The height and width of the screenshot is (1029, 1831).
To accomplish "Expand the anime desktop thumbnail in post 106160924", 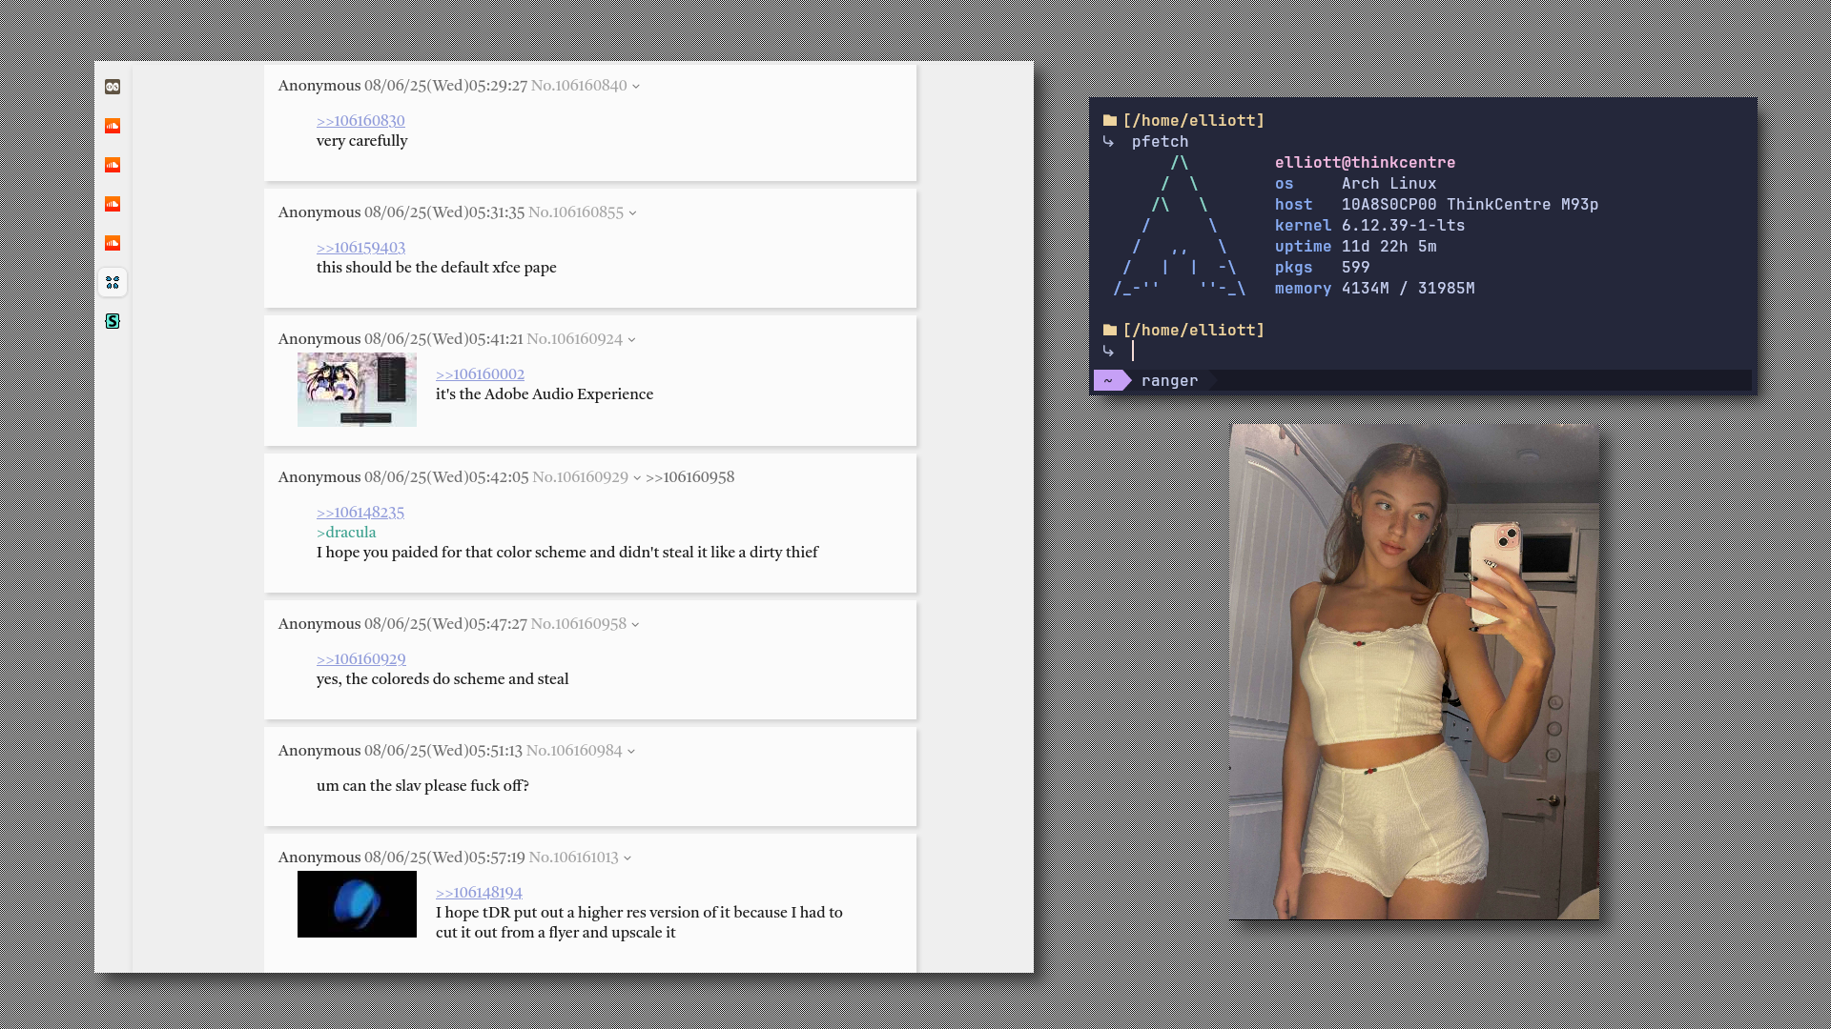I will click(x=357, y=390).
